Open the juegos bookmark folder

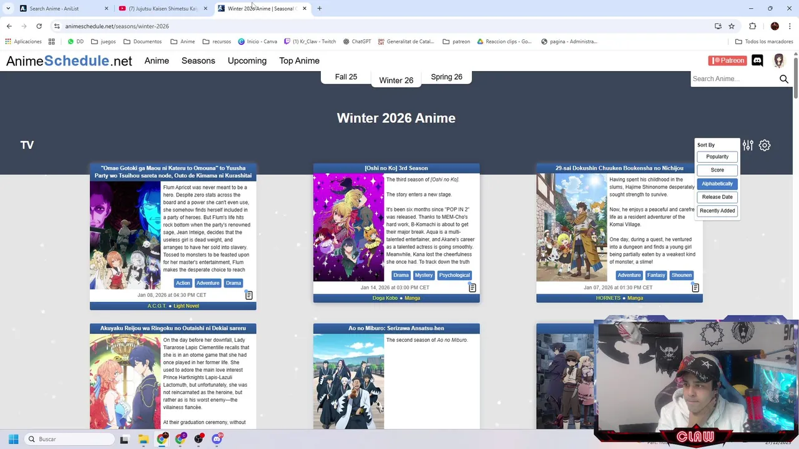(104, 42)
